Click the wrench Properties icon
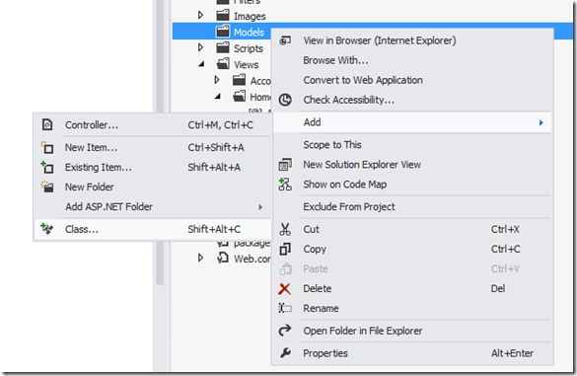Image resolution: width=577 pixels, height=376 pixels. point(285,353)
